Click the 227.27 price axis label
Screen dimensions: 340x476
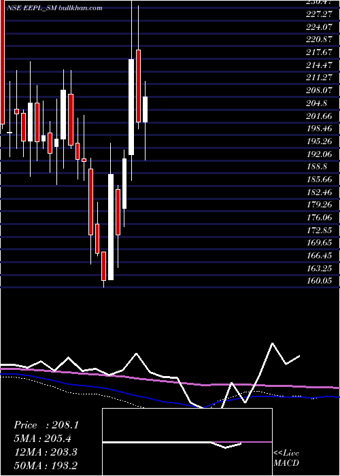319,14
